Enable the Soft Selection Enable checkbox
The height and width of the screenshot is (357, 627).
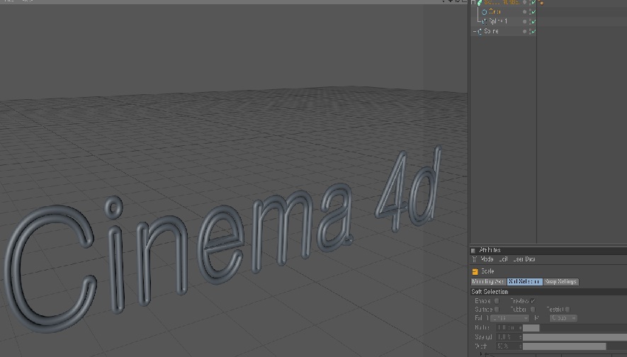point(497,301)
